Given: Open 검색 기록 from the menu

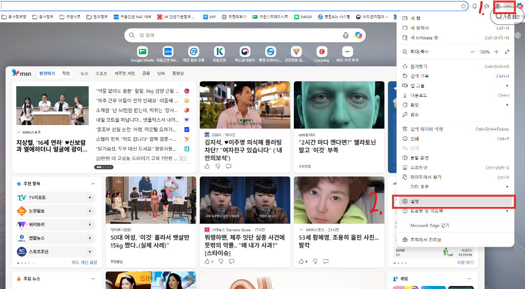Looking at the screenshot, I should 455,76.
